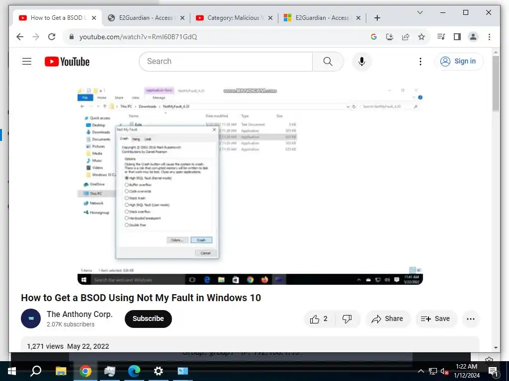The image size is (509, 381).
Task: Click the page vertical scrollbar thumb
Action: click(x=496, y=83)
